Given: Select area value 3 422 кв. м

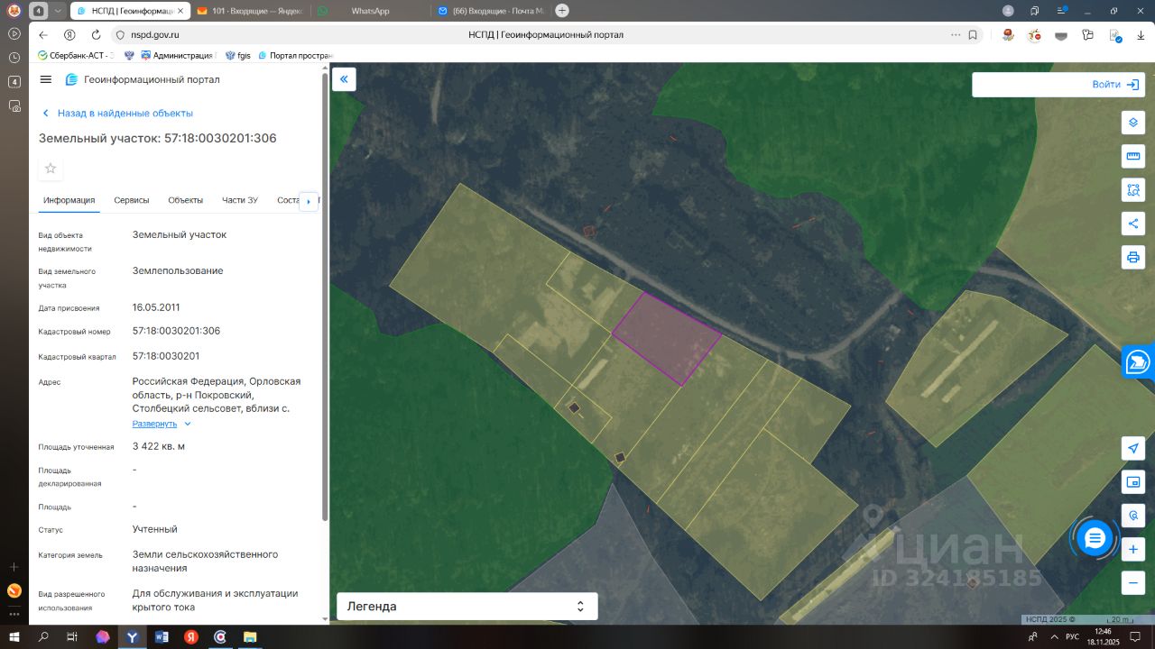Looking at the screenshot, I should [x=159, y=446].
